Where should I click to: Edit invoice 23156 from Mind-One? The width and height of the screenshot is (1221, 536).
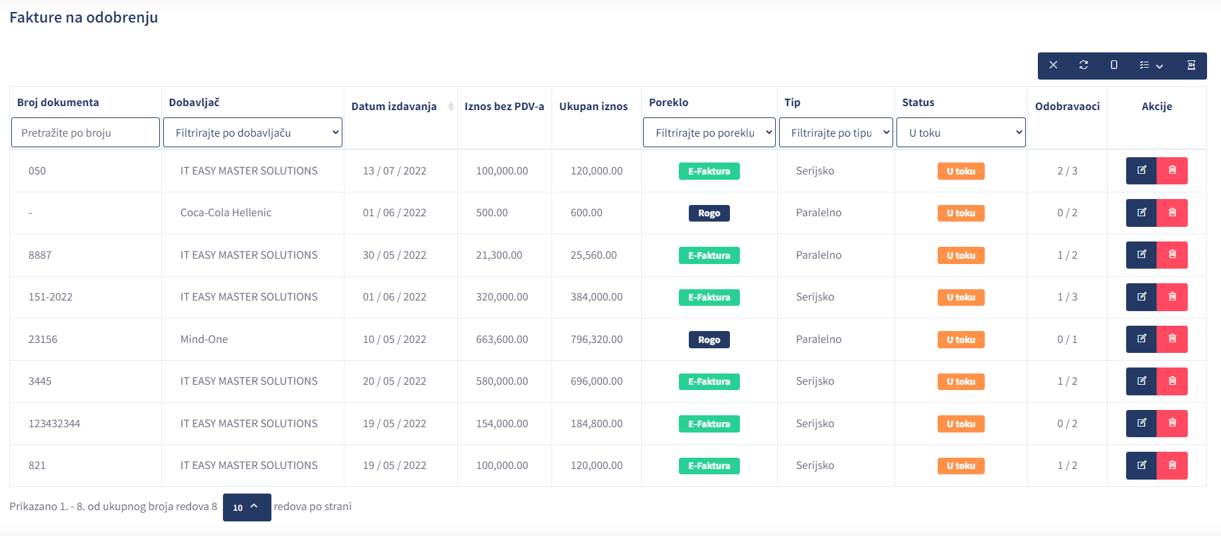click(1141, 339)
